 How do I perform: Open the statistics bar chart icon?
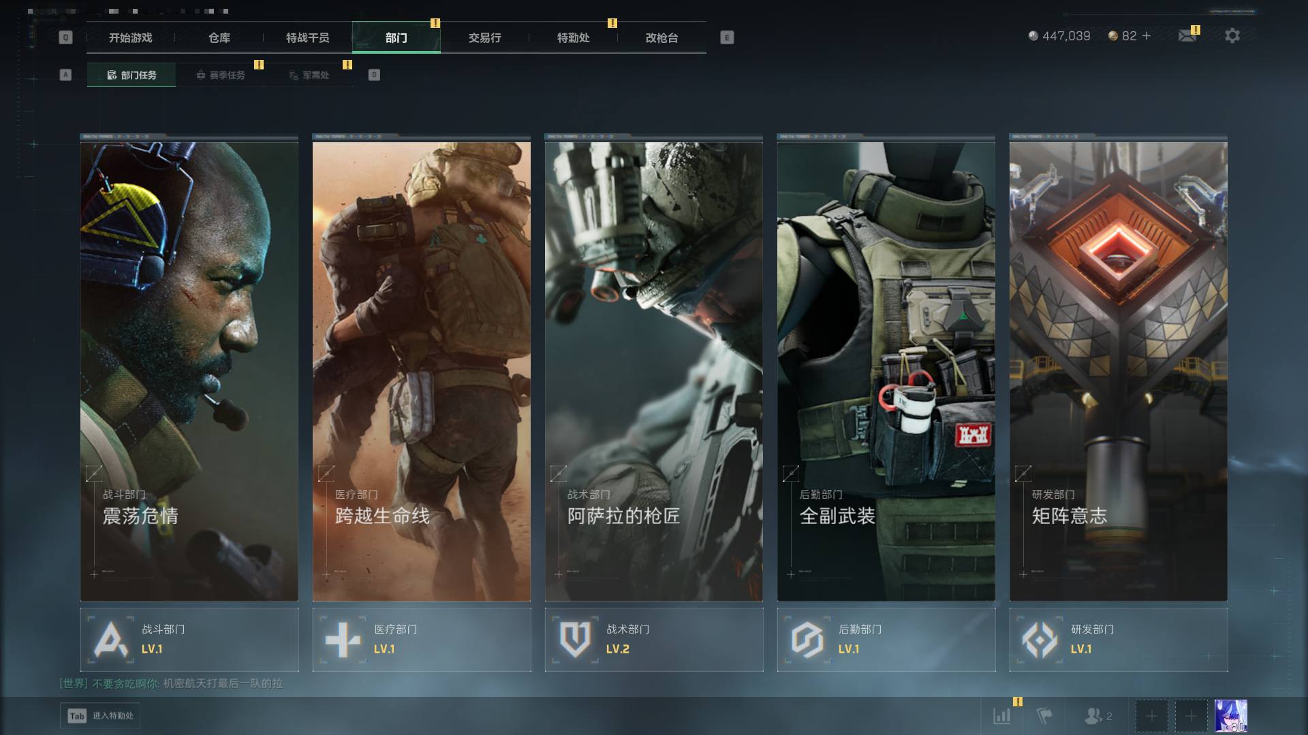(x=1001, y=716)
